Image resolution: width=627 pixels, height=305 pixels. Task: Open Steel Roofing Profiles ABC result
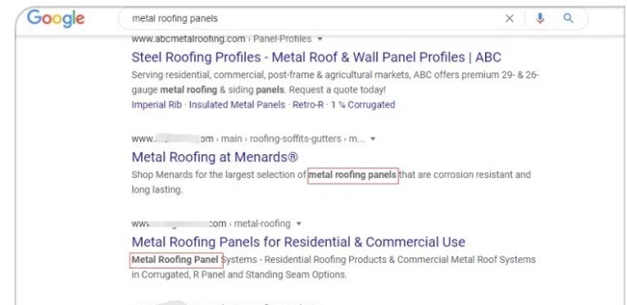[x=316, y=57]
